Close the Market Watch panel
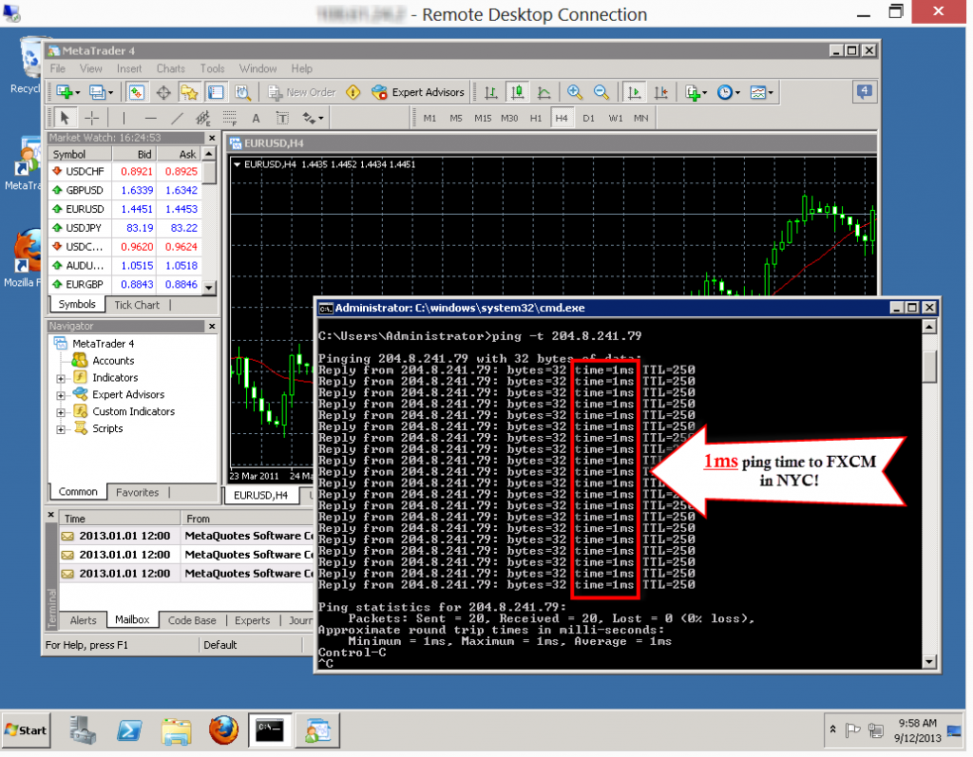The height and width of the screenshot is (757, 973). [x=212, y=138]
